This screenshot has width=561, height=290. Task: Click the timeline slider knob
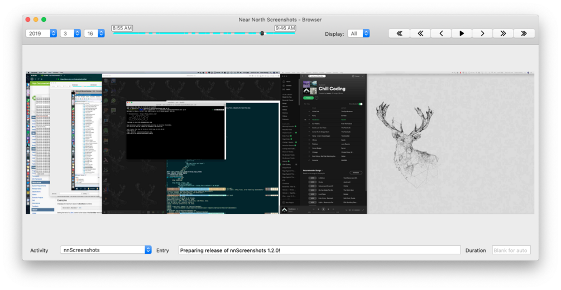click(262, 33)
